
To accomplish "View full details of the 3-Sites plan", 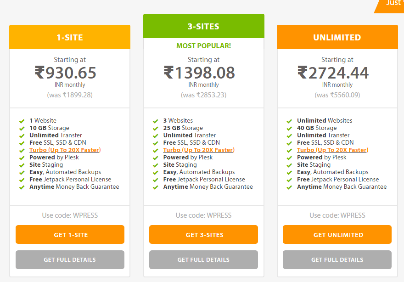I will click(203, 259).
